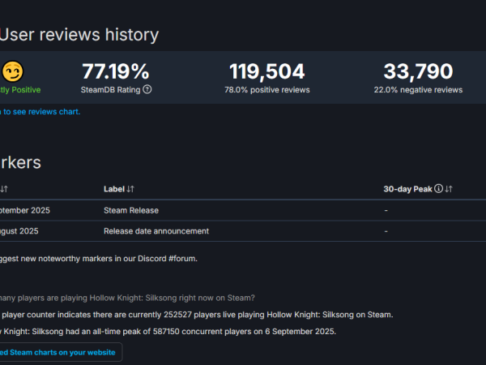Viewport: 486px width, 365px height.
Task: Click the '22.0% negative reviews' text
Action: 418,90
